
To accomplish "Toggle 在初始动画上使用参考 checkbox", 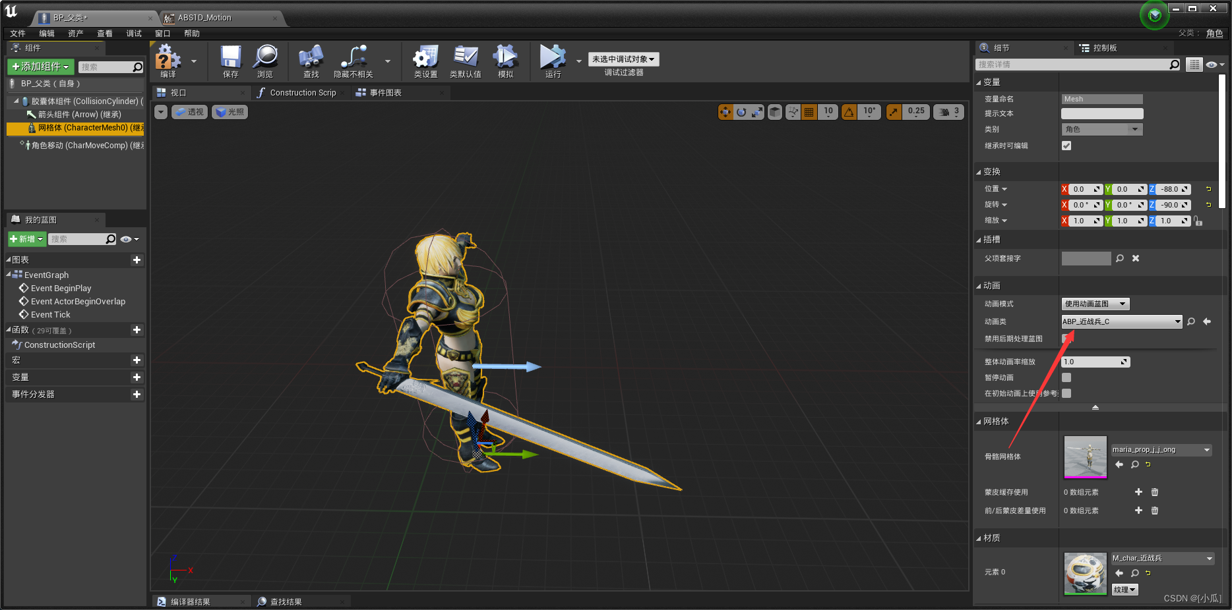I will (x=1066, y=393).
